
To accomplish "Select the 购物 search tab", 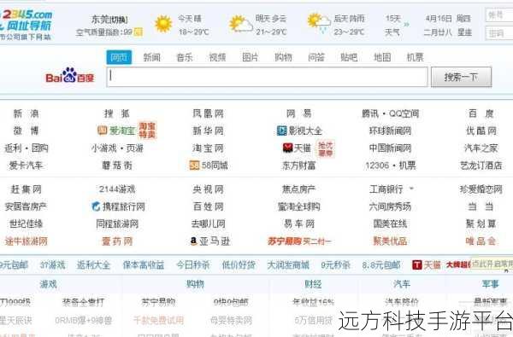I will point(283,57).
